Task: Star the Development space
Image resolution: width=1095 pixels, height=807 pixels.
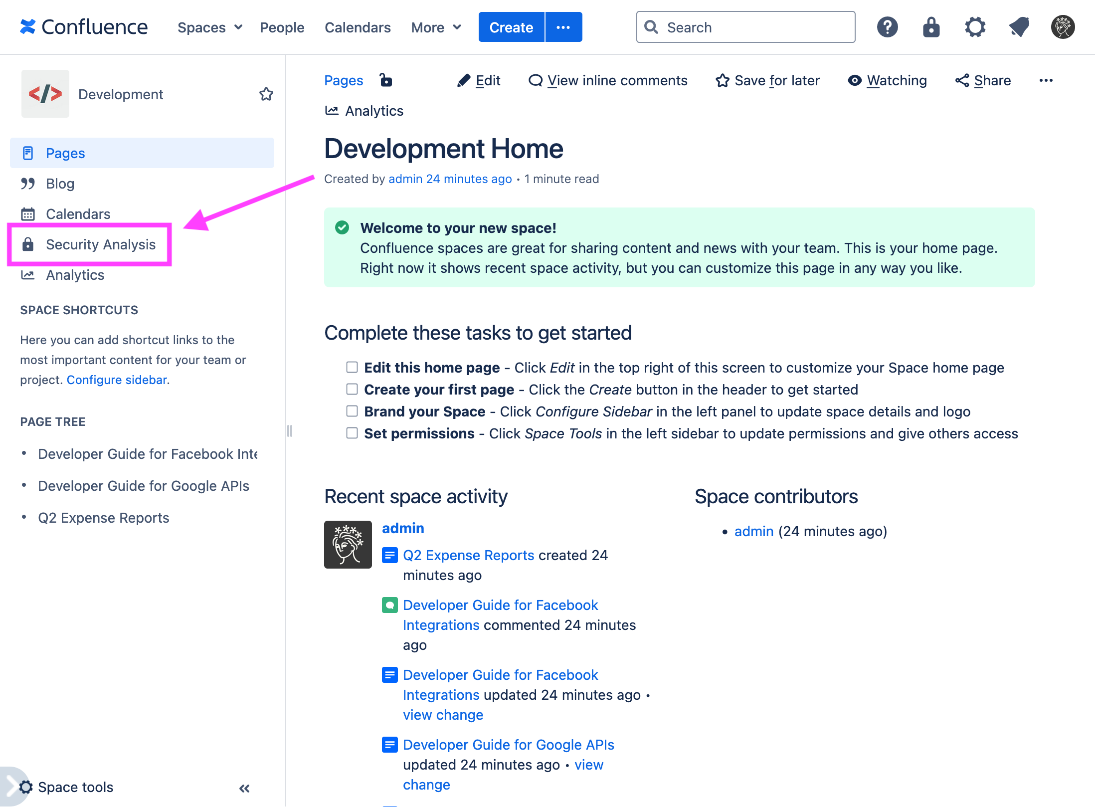Action: [267, 94]
